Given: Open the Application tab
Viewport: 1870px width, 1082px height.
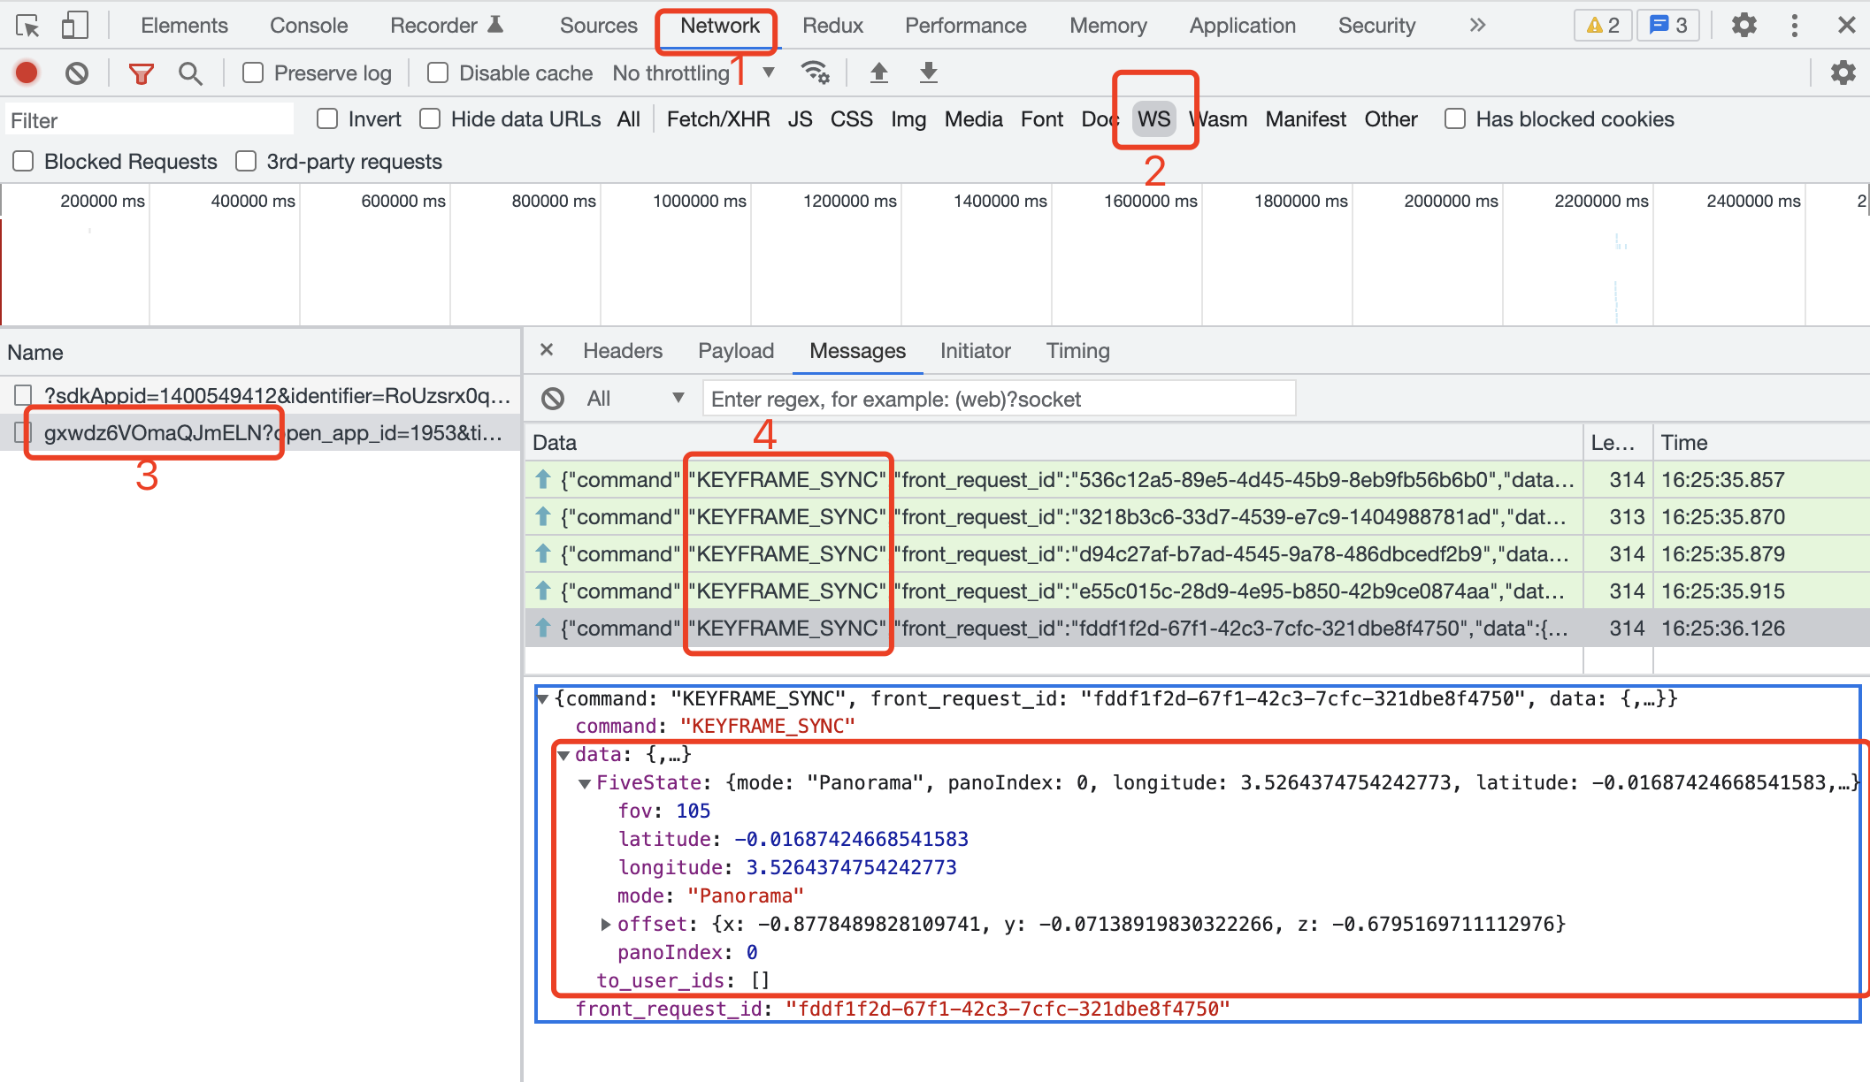Looking at the screenshot, I should [1242, 26].
